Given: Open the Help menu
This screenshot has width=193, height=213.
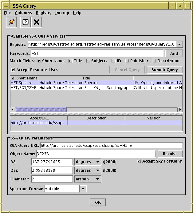Looking at the screenshot, I should tap(77, 13).
